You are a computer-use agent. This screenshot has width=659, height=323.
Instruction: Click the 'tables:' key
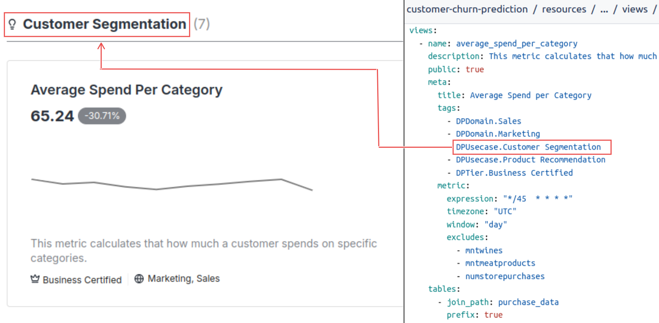pos(444,289)
